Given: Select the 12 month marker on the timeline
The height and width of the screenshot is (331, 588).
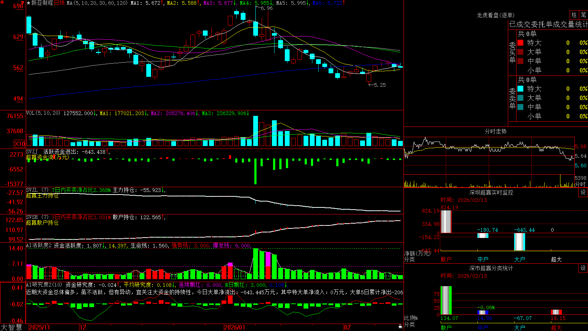Looking at the screenshot, I should (x=83, y=327).
